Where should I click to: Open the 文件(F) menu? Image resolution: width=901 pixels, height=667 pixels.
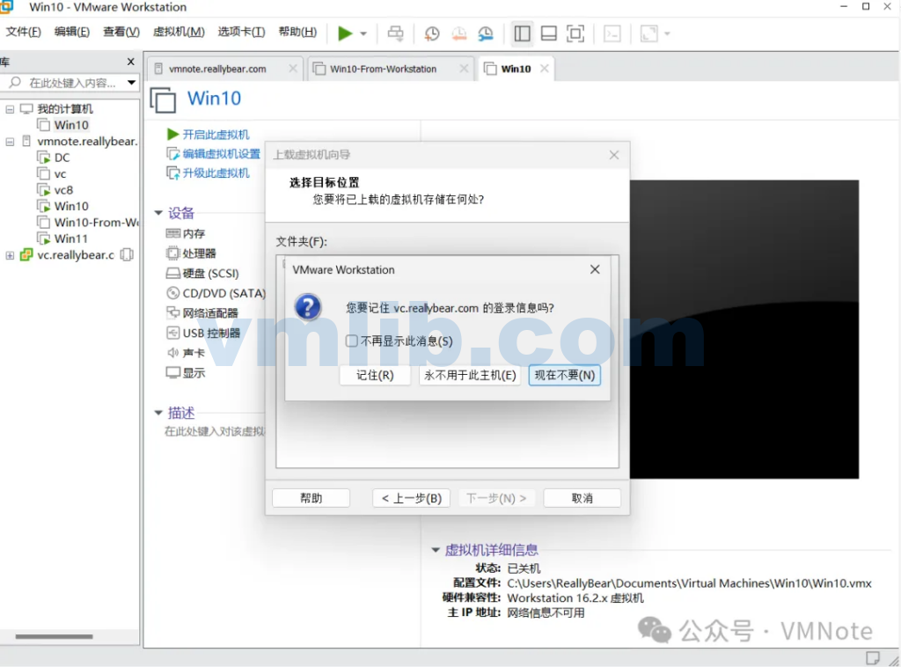(24, 32)
